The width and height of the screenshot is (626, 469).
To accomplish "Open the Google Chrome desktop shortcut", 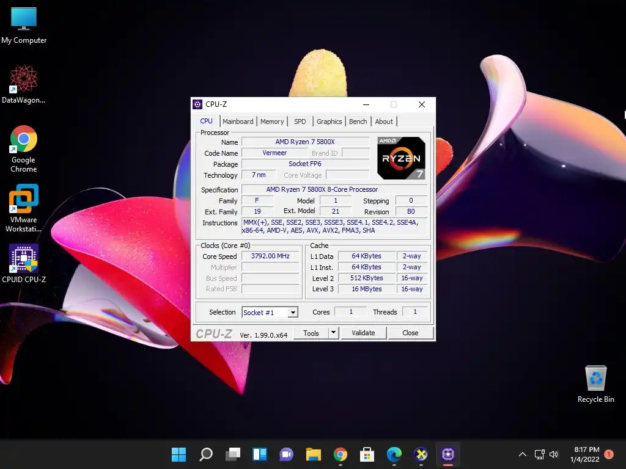I will (x=24, y=149).
